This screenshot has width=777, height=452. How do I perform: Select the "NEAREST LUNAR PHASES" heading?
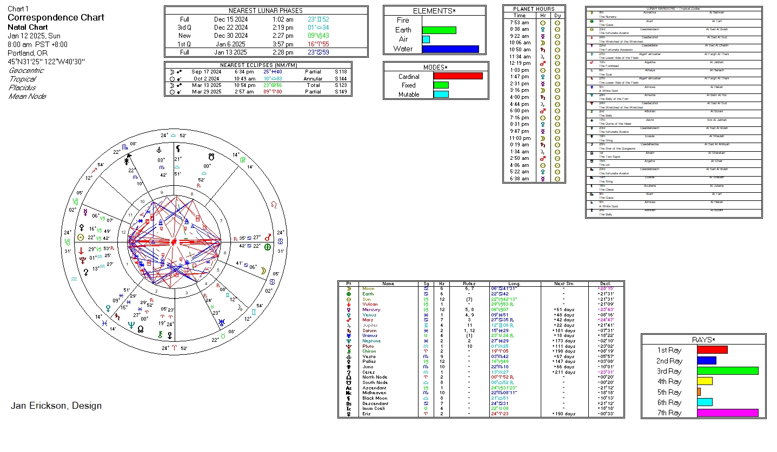pyautogui.click(x=265, y=11)
